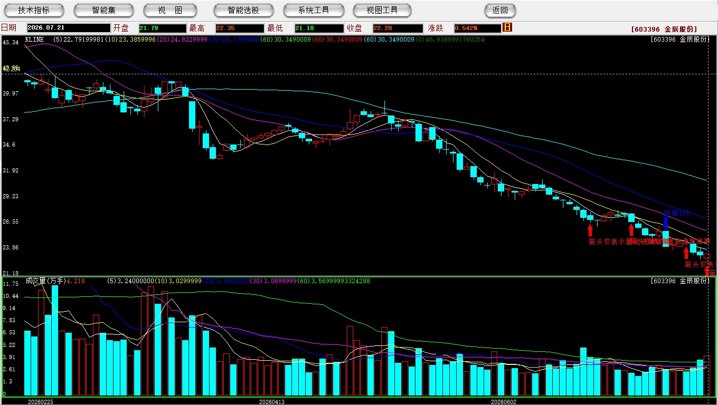Click the 20260413 date axis label
The width and height of the screenshot is (718, 405).
tap(272, 402)
